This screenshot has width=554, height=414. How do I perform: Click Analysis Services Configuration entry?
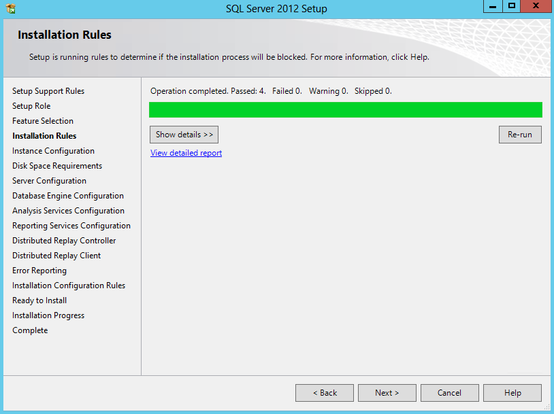[x=68, y=211]
